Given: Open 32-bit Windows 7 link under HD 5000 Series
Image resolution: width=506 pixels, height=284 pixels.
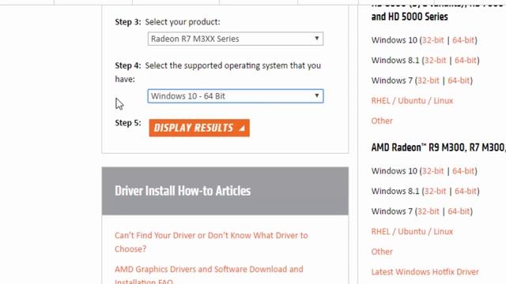Looking at the screenshot, I should coord(429,80).
